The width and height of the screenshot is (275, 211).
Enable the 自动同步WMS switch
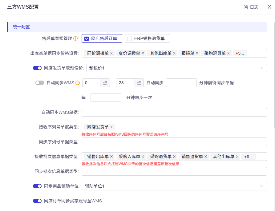[x=40, y=83]
